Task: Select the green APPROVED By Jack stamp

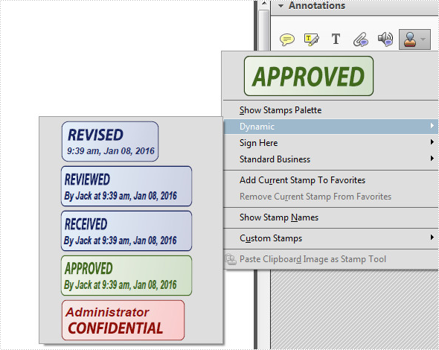Action: [126, 276]
